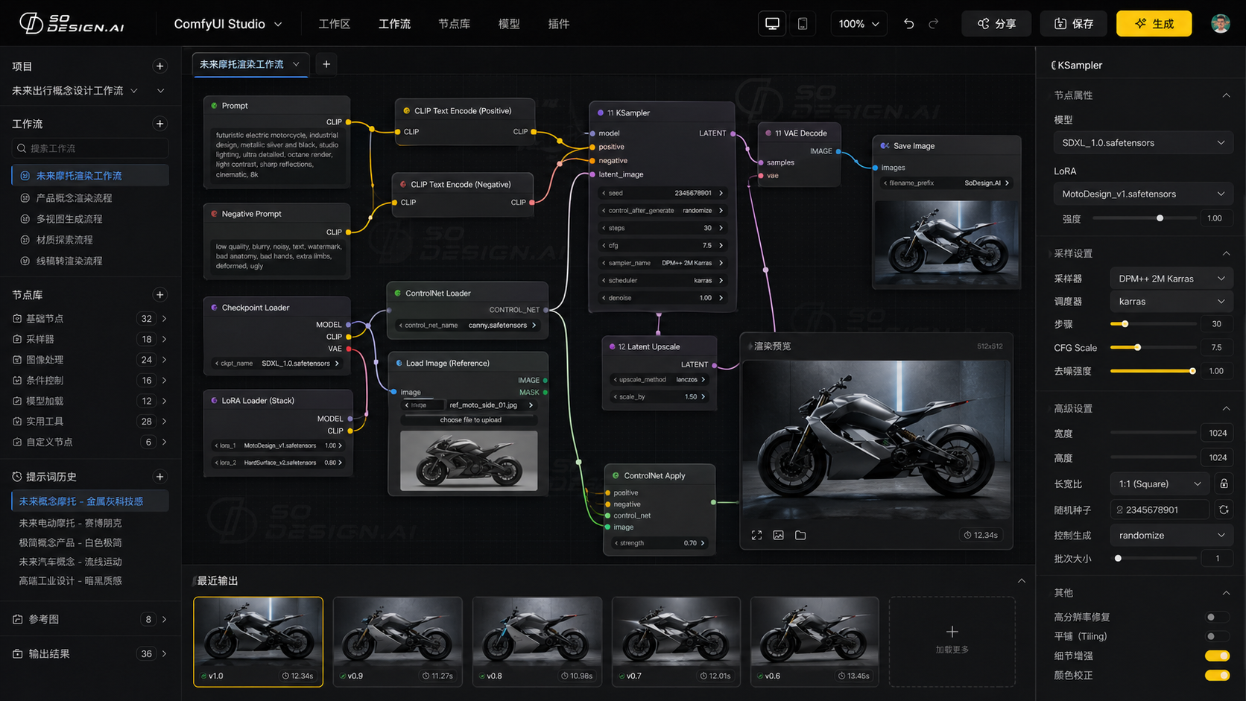The height and width of the screenshot is (701, 1246).
Task: Click the fullscreen icon in render preview
Action: (756, 535)
